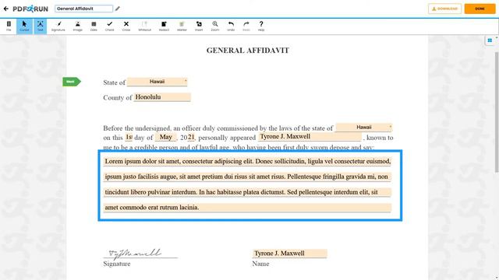Click statement line starting 'ipsum justo facilisis'

(247, 177)
